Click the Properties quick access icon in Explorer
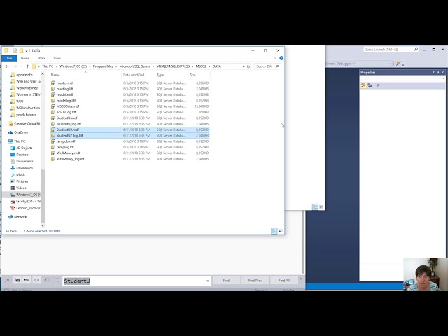448x336 pixels. 15,51
